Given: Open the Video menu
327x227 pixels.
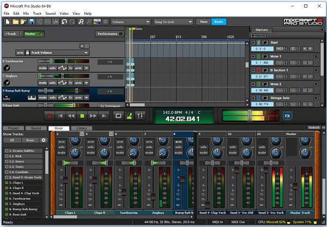Looking at the screenshot, I should point(64,13).
